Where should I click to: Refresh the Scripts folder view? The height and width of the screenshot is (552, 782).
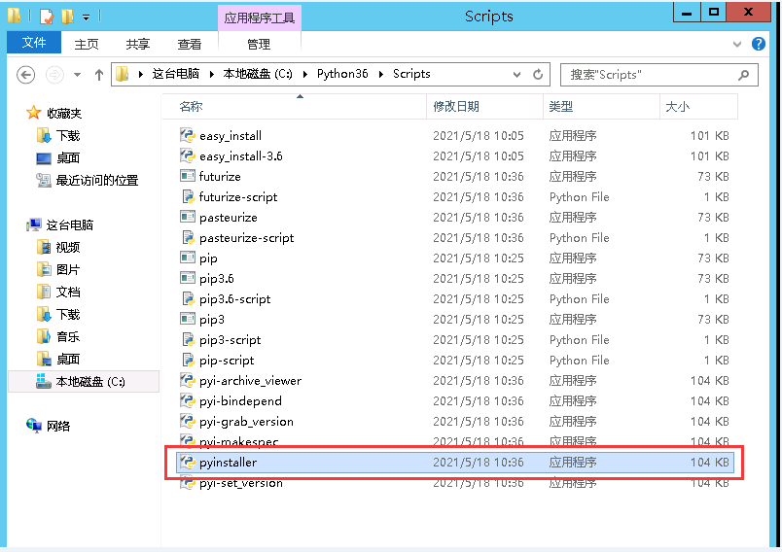pyautogui.click(x=538, y=75)
